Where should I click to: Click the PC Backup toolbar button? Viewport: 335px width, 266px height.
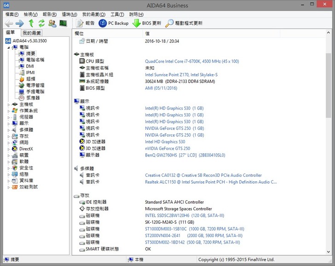(x=114, y=23)
